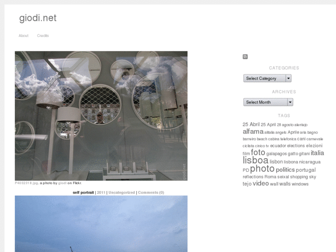Select the photo tag
The height and width of the screenshot is (252, 336).
point(263,169)
